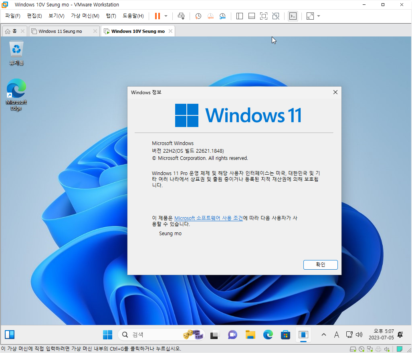Viewport: 412px width, 353px height.
Task: Close the Windows 11 Seung mo tab
Action: point(95,31)
